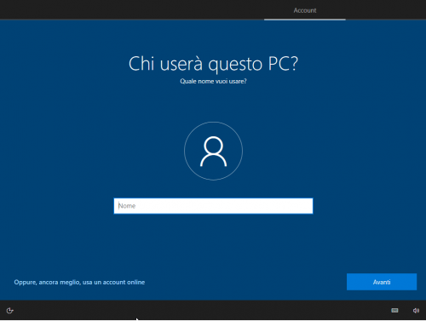This screenshot has width=426, height=321.
Task: Focus the Nome text field
Action: click(213, 206)
